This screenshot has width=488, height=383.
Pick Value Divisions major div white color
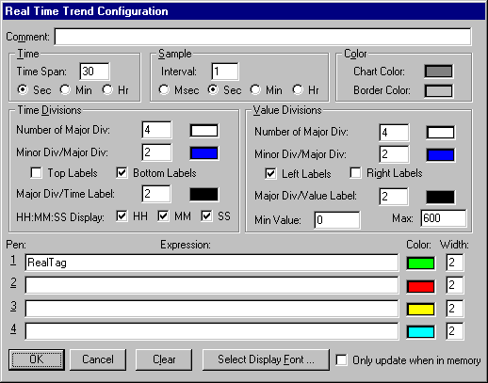point(440,133)
